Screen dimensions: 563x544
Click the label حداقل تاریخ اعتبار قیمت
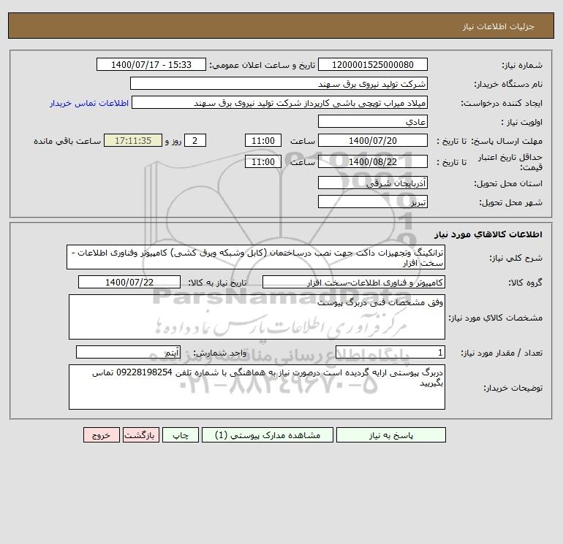coord(510,162)
